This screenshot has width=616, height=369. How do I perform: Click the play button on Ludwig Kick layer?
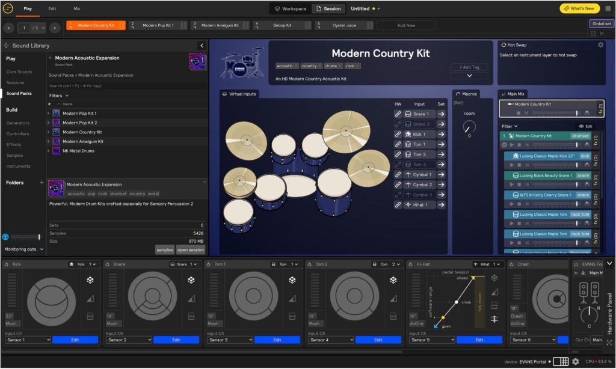512,165
